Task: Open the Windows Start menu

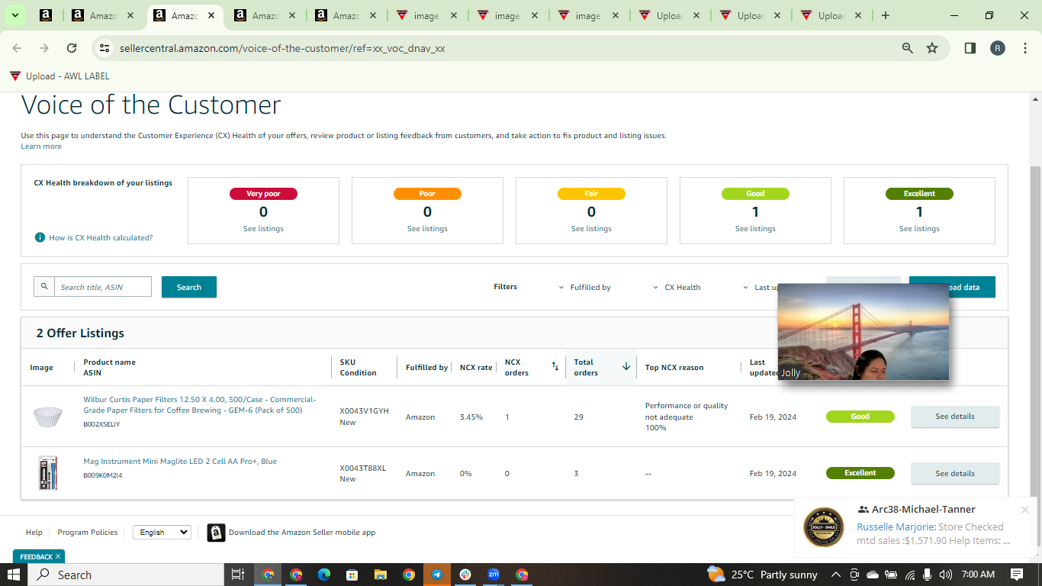Action: [x=13, y=575]
